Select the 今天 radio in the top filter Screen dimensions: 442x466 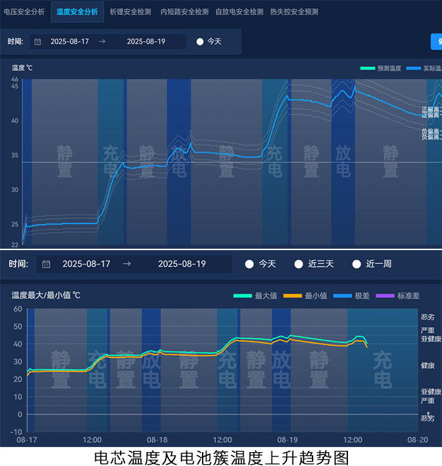coord(200,42)
